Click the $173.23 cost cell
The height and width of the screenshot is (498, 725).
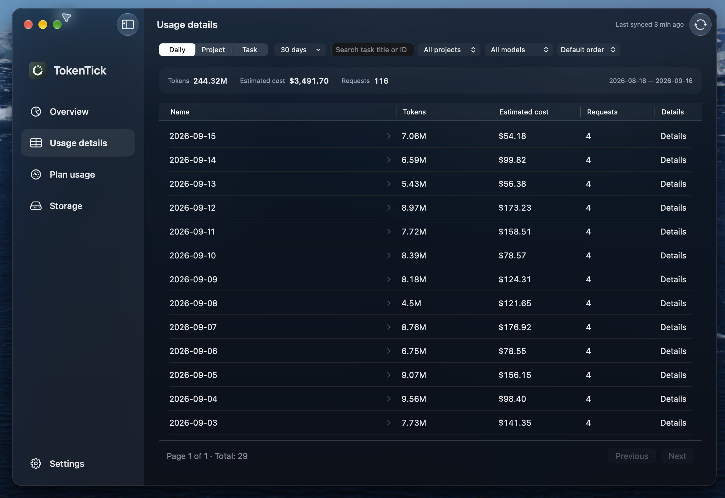click(515, 207)
